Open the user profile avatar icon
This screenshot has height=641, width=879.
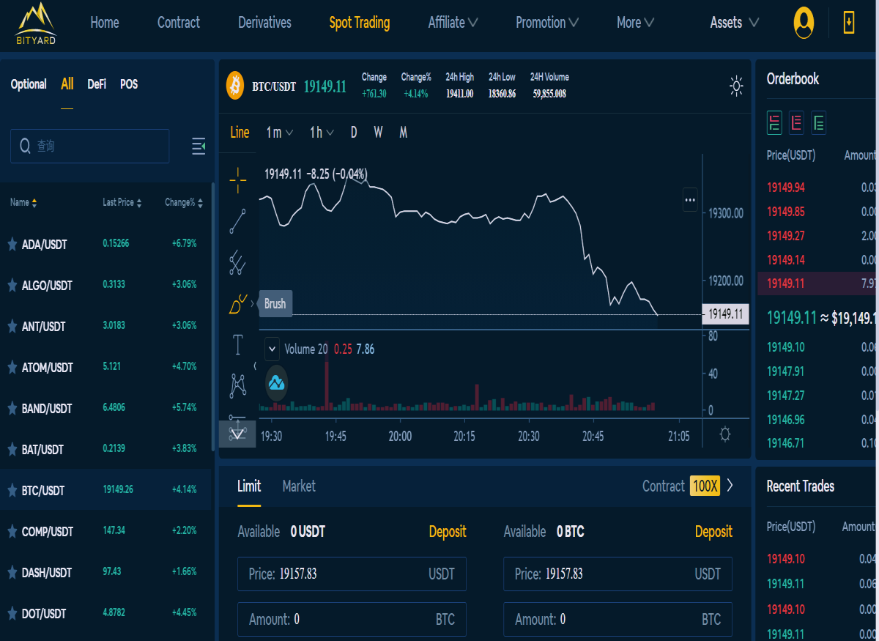tap(804, 23)
